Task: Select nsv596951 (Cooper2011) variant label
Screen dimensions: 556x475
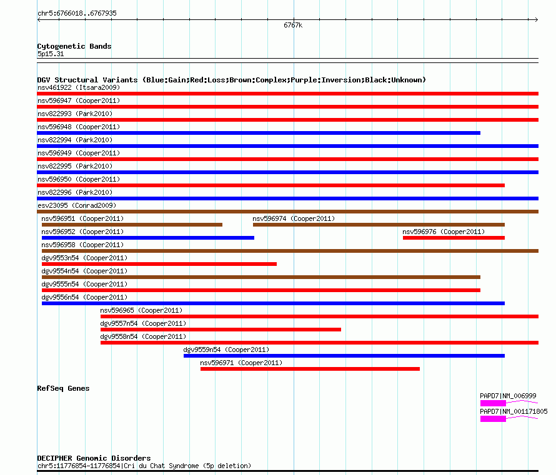Action: pos(82,218)
